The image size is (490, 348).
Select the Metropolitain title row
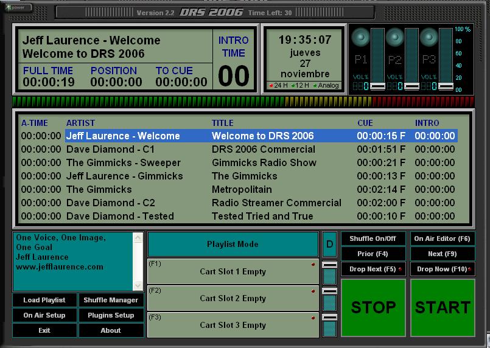click(239, 190)
